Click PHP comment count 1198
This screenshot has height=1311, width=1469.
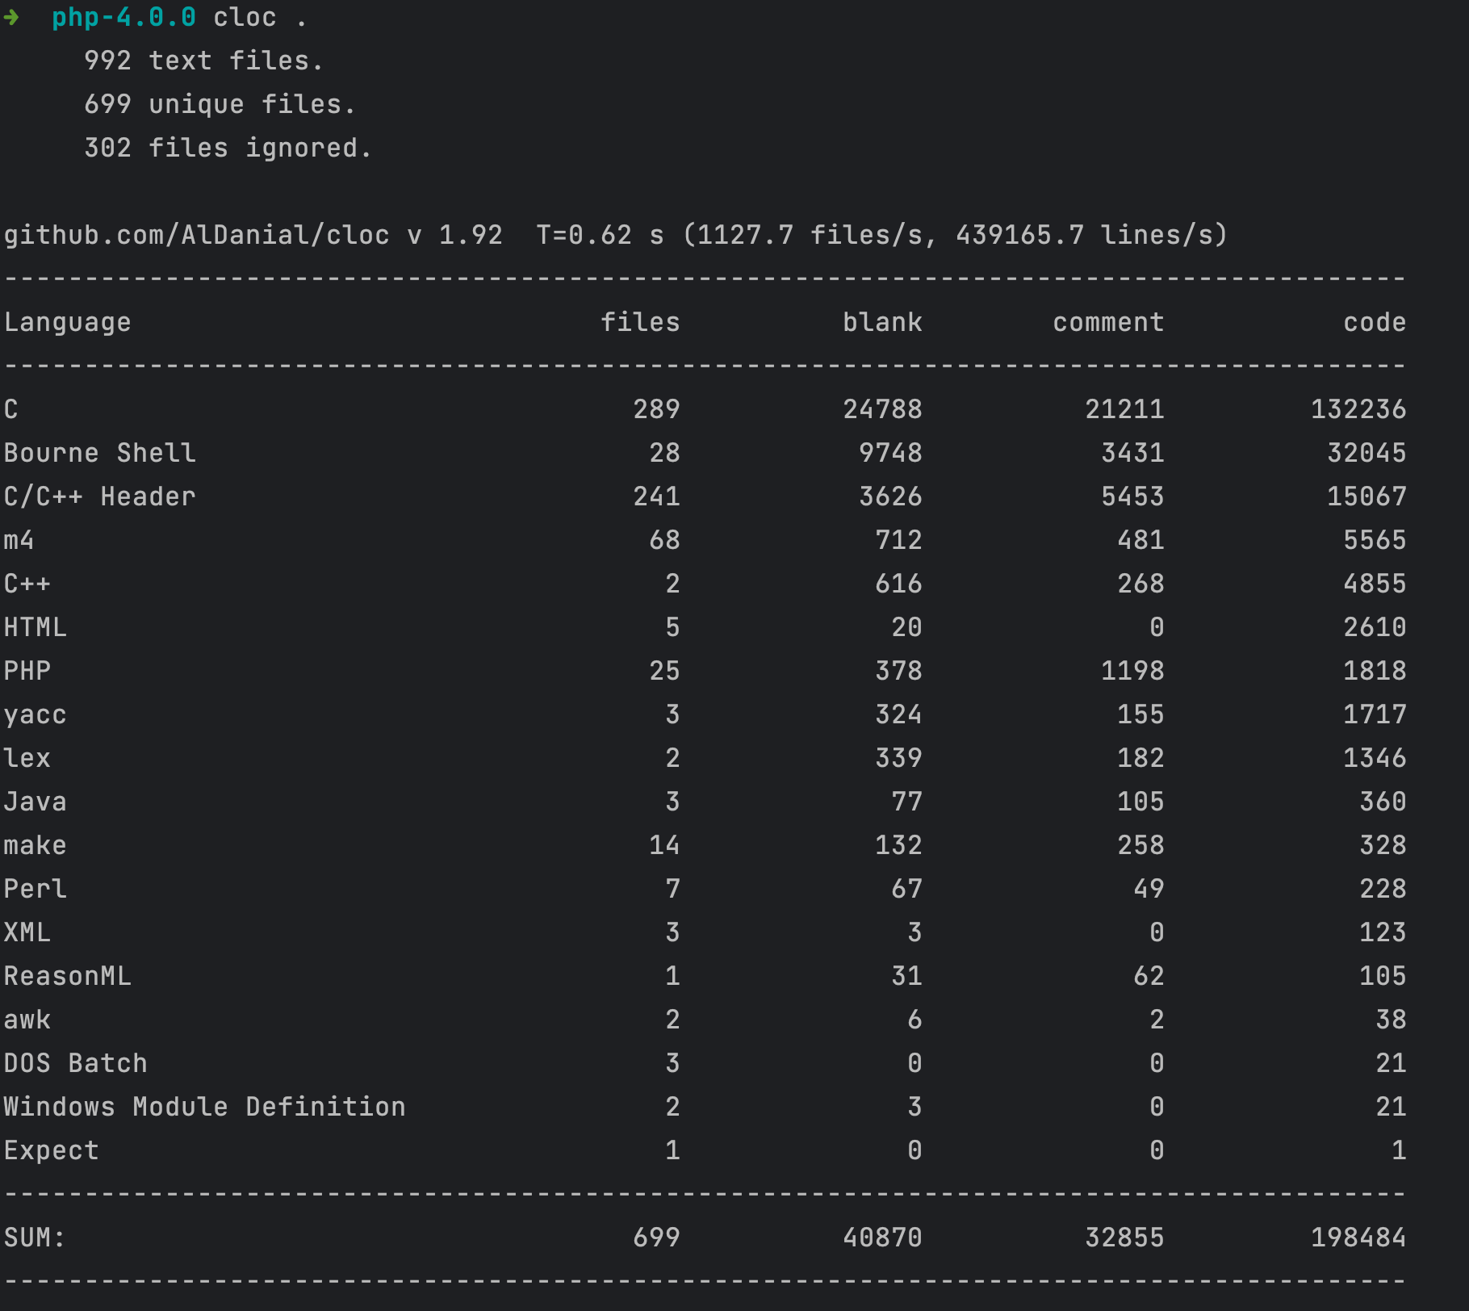click(1132, 671)
